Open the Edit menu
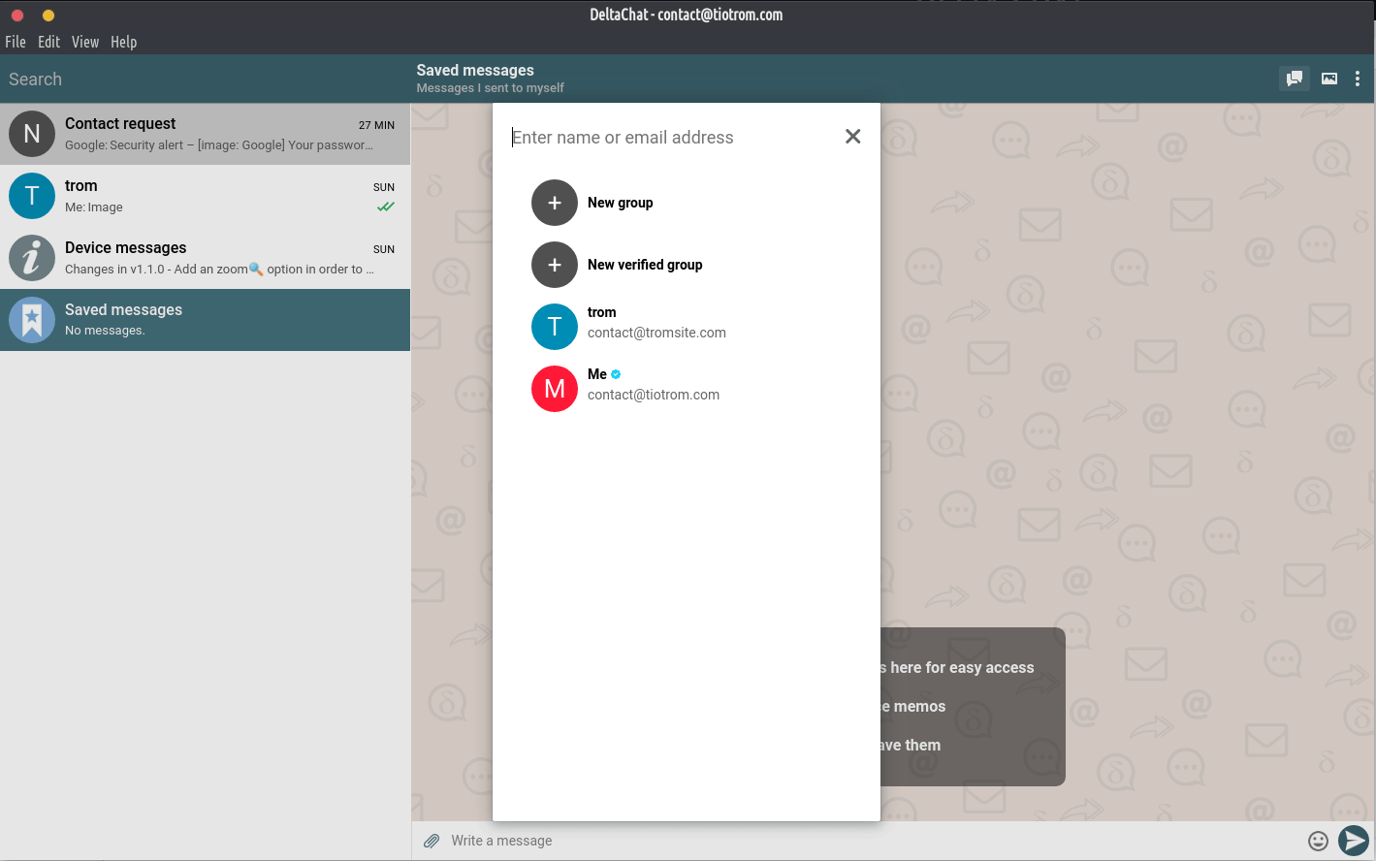Viewport: 1376px width, 861px height. pos(48,42)
